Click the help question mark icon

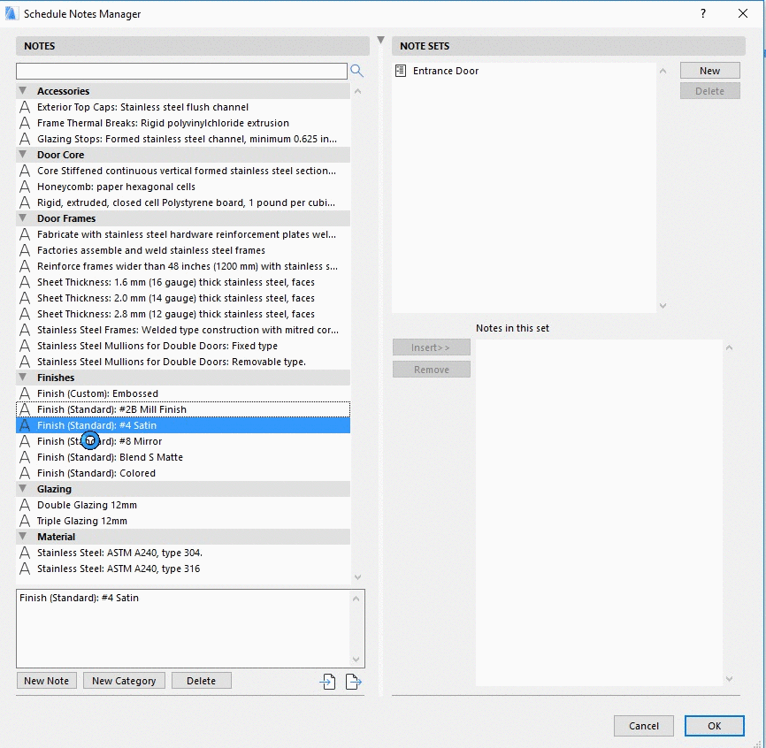coord(703,13)
